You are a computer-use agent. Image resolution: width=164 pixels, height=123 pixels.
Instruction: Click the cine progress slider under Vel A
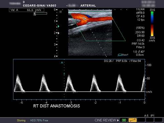(40, 13)
